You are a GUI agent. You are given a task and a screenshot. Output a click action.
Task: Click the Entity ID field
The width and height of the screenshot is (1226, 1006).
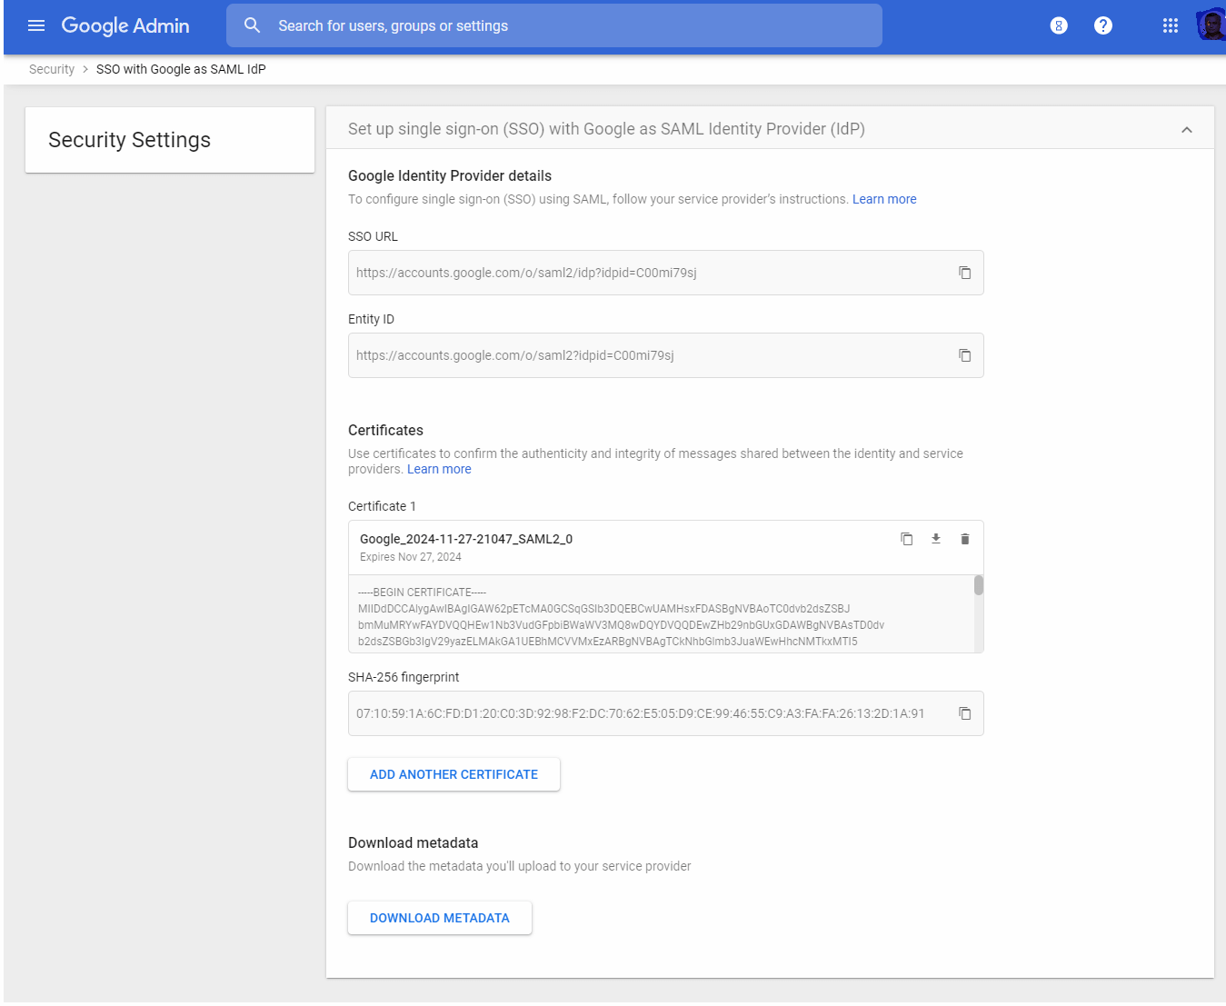click(665, 355)
